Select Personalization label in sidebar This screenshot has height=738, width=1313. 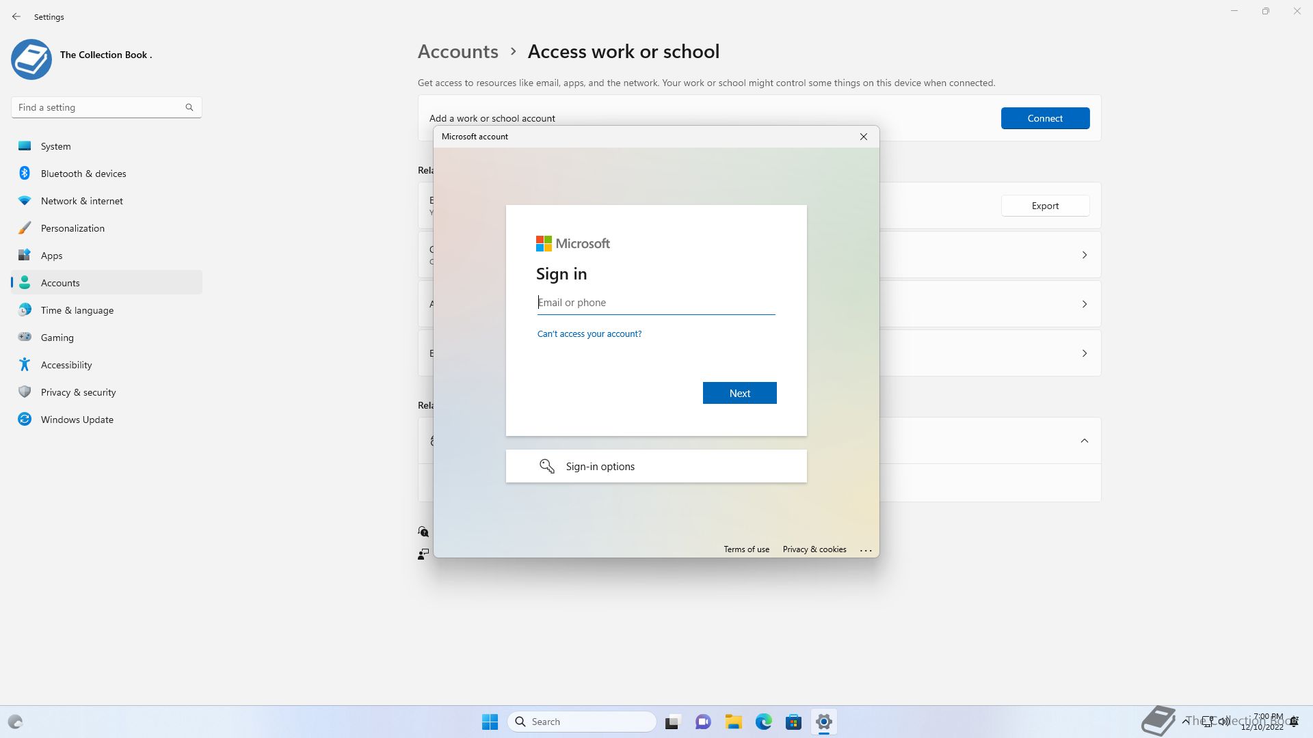[72, 228]
